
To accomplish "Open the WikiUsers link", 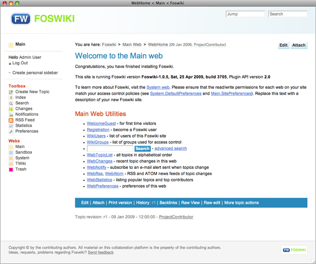I will point(96,136).
